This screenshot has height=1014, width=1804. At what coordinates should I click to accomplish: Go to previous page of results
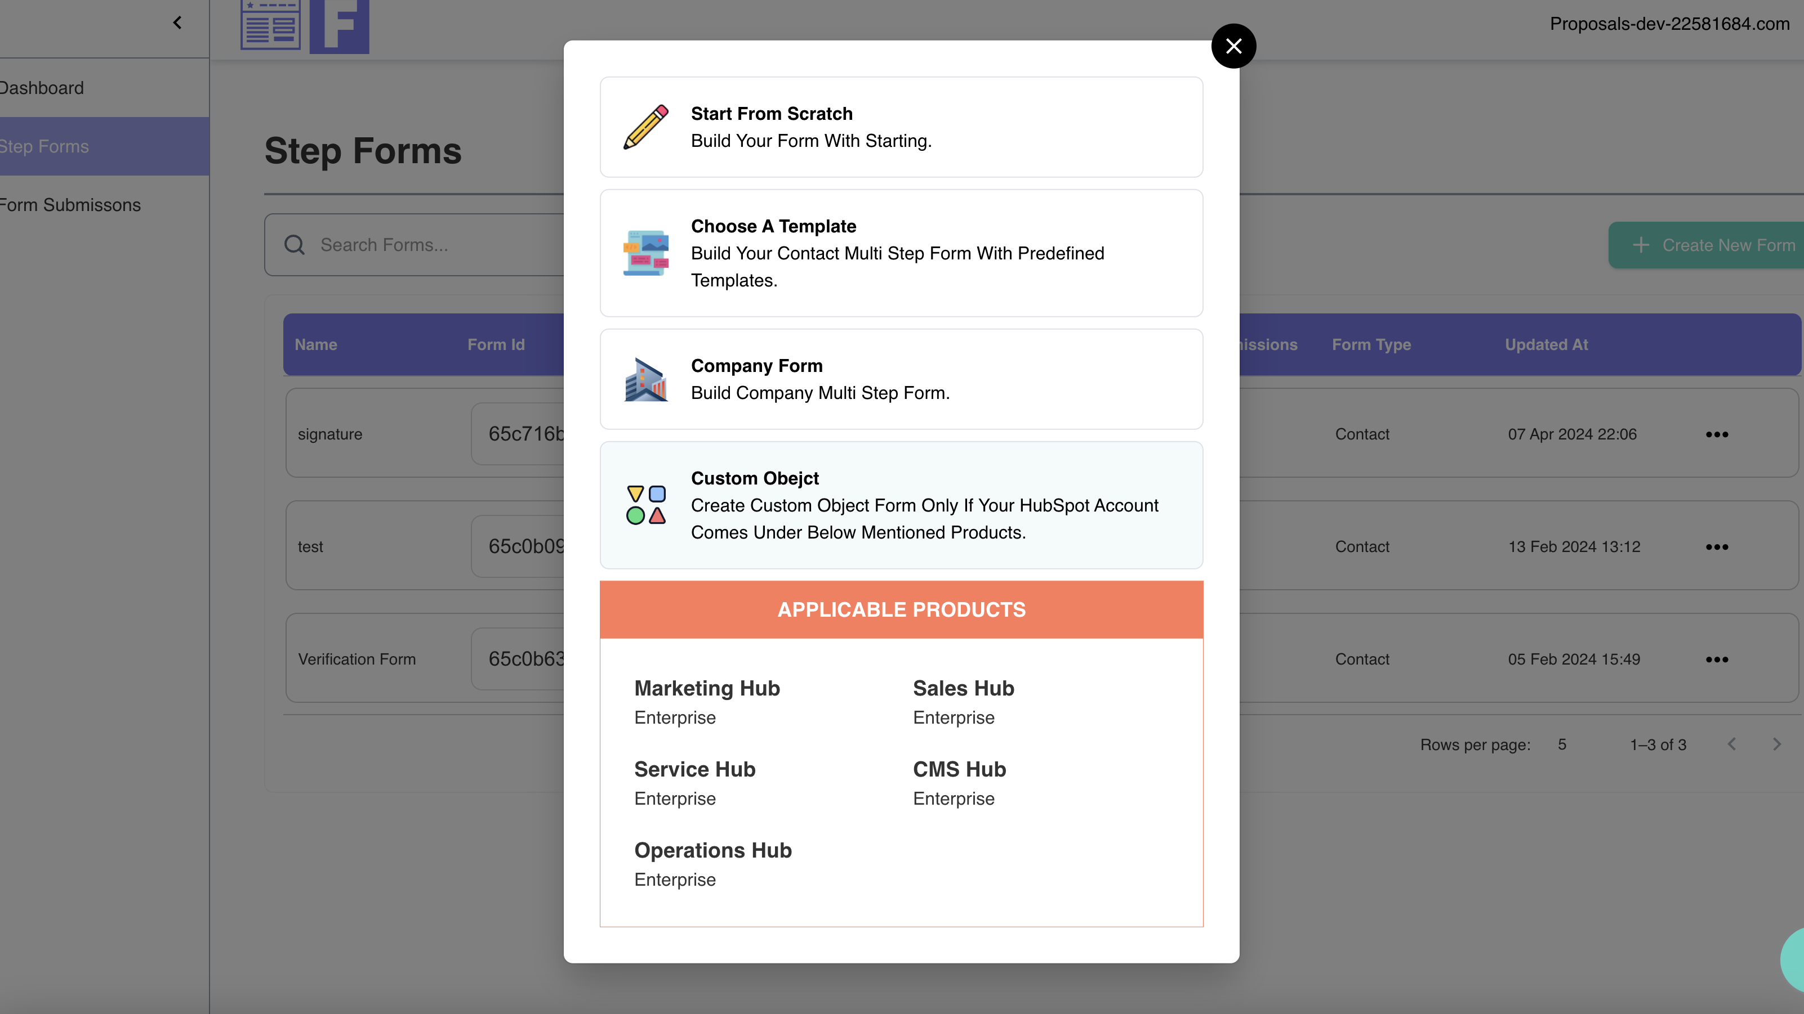[x=1731, y=744]
